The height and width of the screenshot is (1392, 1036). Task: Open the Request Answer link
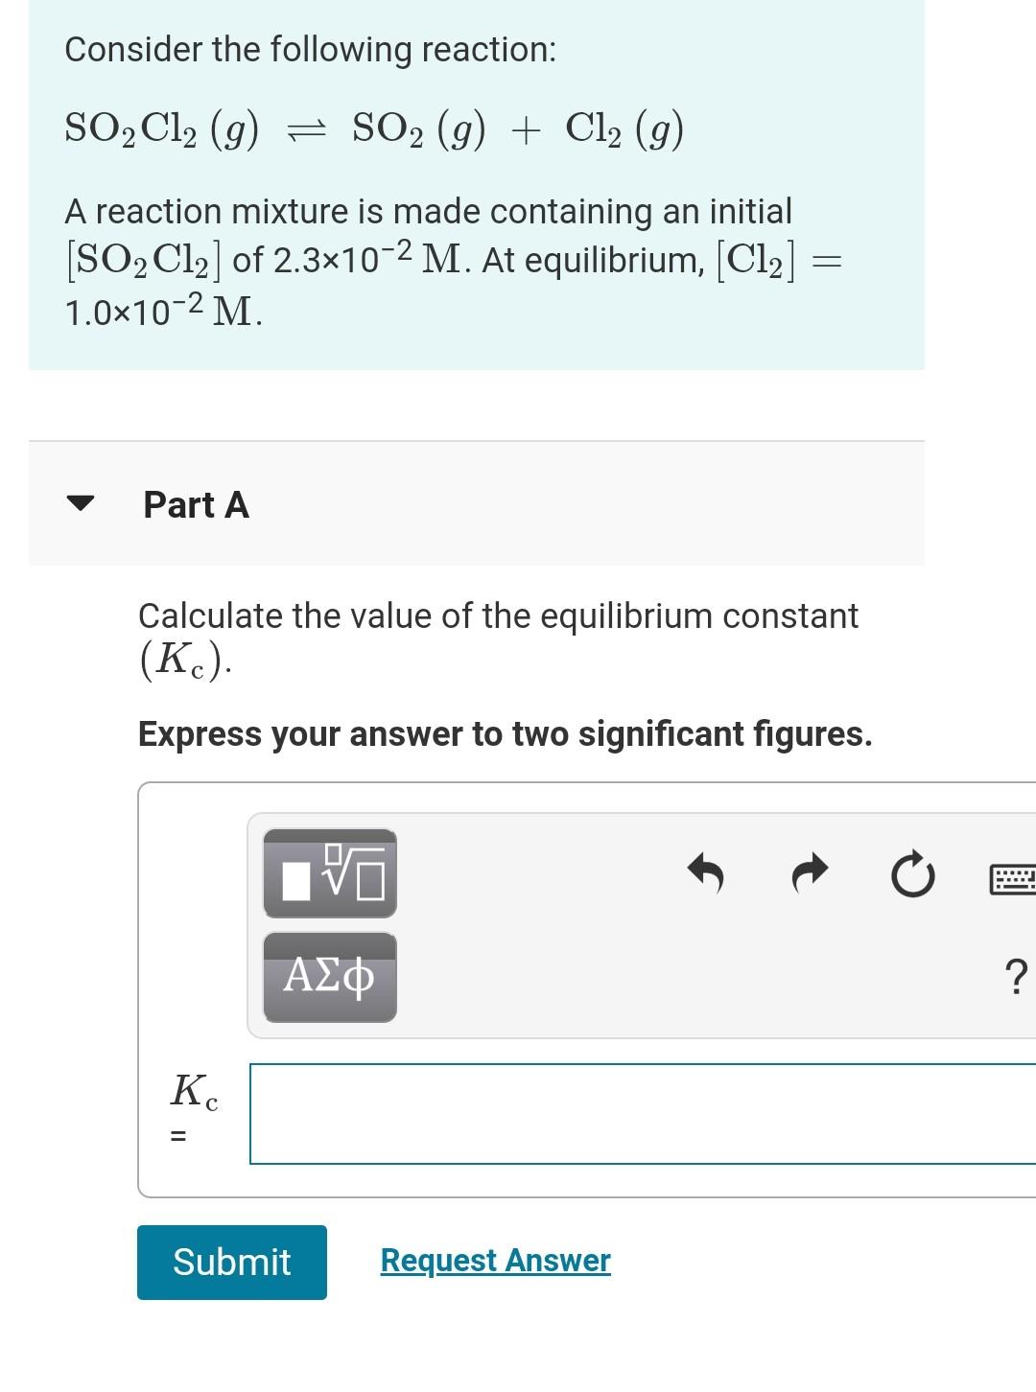[495, 1261]
